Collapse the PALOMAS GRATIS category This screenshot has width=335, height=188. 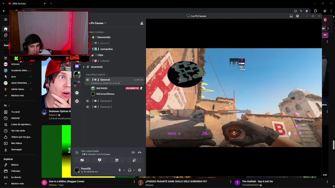tap(97, 75)
